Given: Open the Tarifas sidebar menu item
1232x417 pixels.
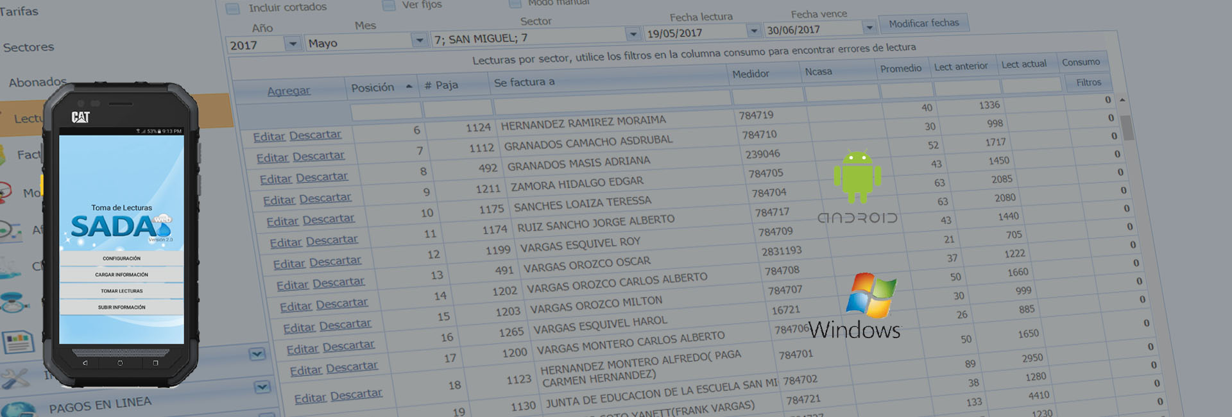Looking at the screenshot, I should pos(19,12).
